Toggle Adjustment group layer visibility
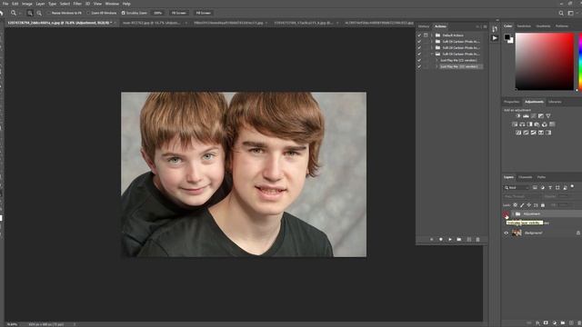The height and width of the screenshot is (327, 582). click(507, 214)
